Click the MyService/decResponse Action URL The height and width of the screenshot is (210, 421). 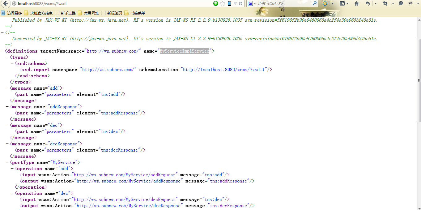(128, 206)
